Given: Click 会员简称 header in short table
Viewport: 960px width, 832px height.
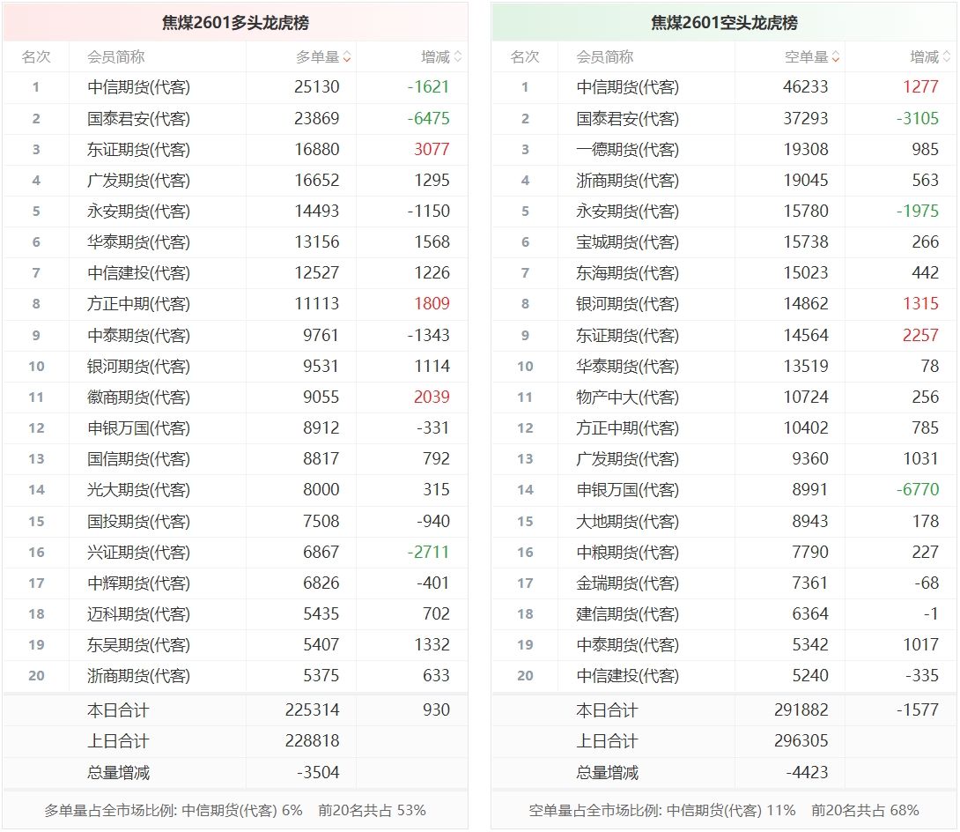Looking at the screenshot, I should click(604, 57).
